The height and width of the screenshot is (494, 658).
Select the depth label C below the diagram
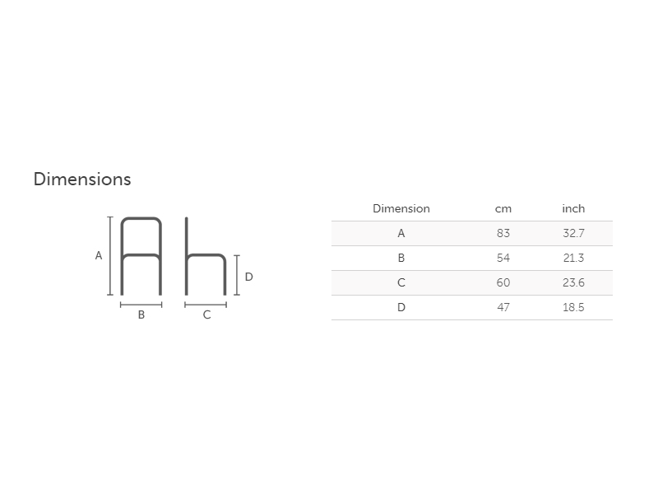(206, 315)
